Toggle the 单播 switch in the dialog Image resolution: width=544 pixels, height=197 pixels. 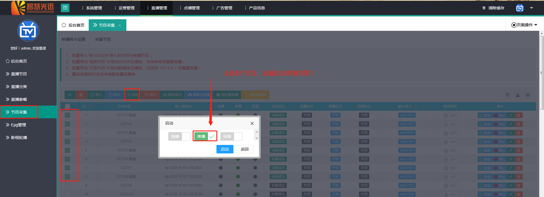(205, 136)
